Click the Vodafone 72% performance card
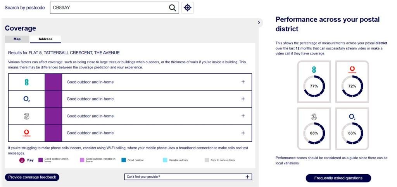Screen dimensions: 397x187 [x=352, y=82]
